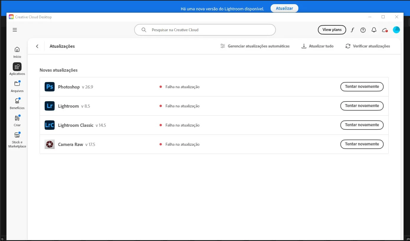Click the Creative Cloud logo in title bar

pyautogui.click(x=11, y=17)
